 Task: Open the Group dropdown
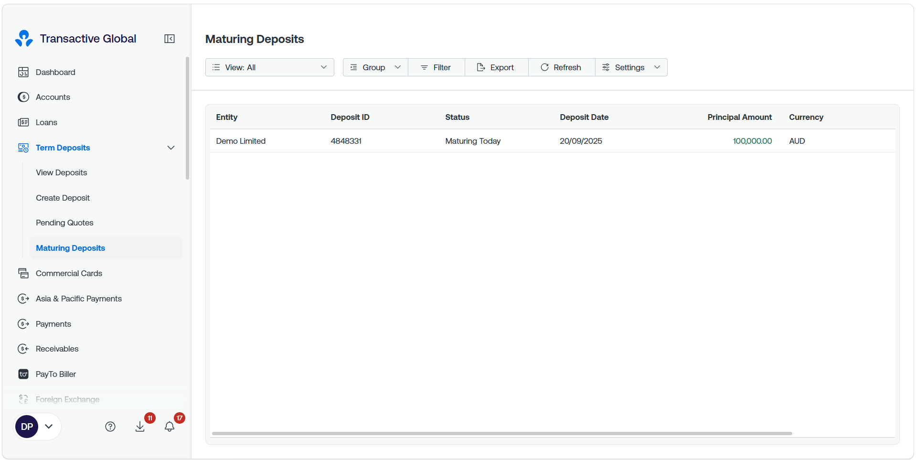coord(375,67)
